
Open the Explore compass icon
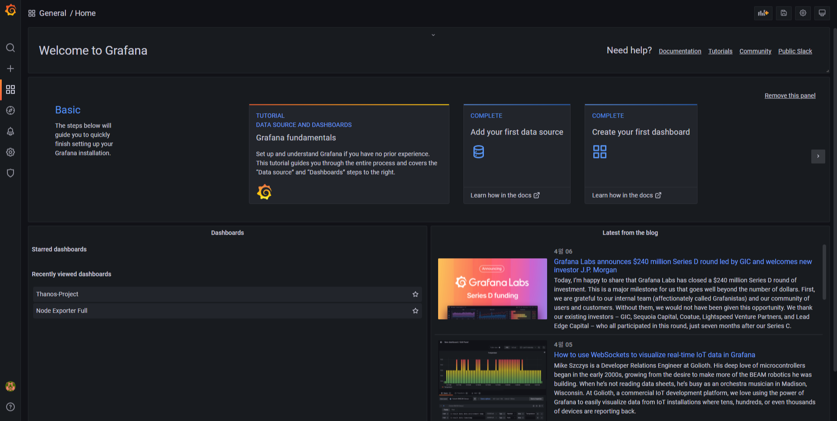pyautogui.click(x=10, y=111)
